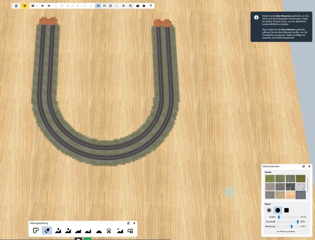The image size is (315, 240).
Task: Click the '7,0 cm' size value
Action: click(303, 217)
